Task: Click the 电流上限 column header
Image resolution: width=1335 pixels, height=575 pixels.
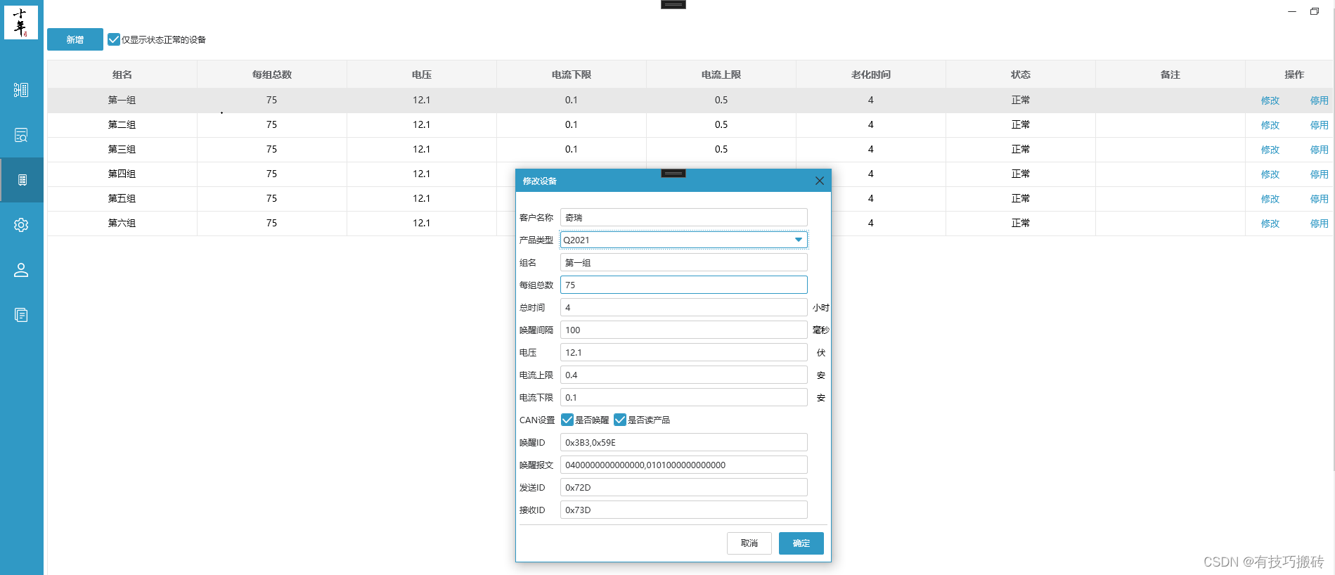Action: 721,75
